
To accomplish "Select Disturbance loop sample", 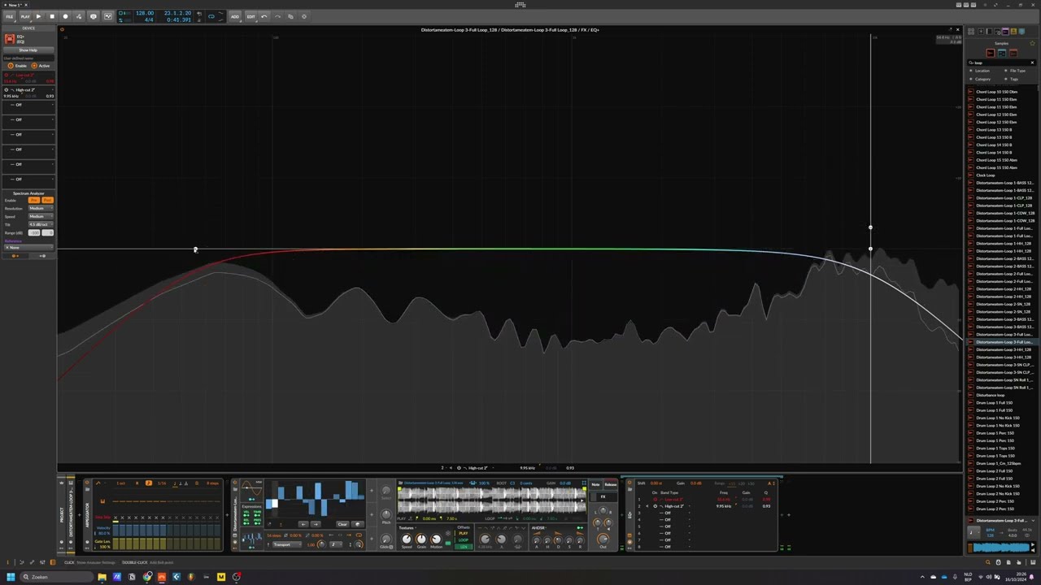I will coord(991,395).
